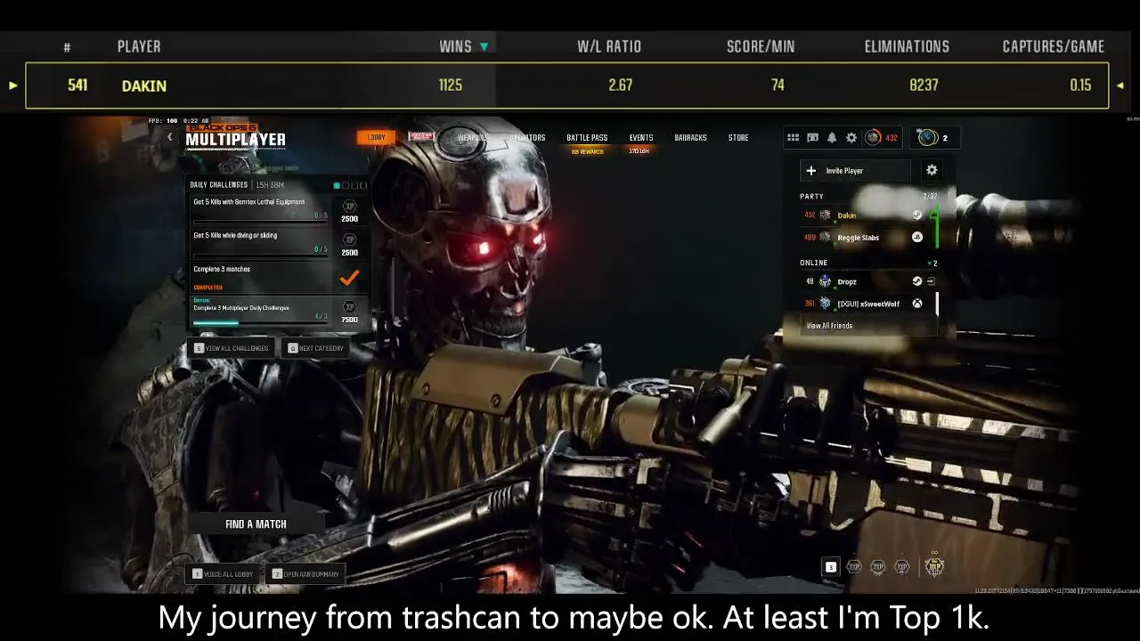Screen dimensions: 1140x641
Task: Sort leaderboard by Score/Min header
Action: tap(761, 47)
